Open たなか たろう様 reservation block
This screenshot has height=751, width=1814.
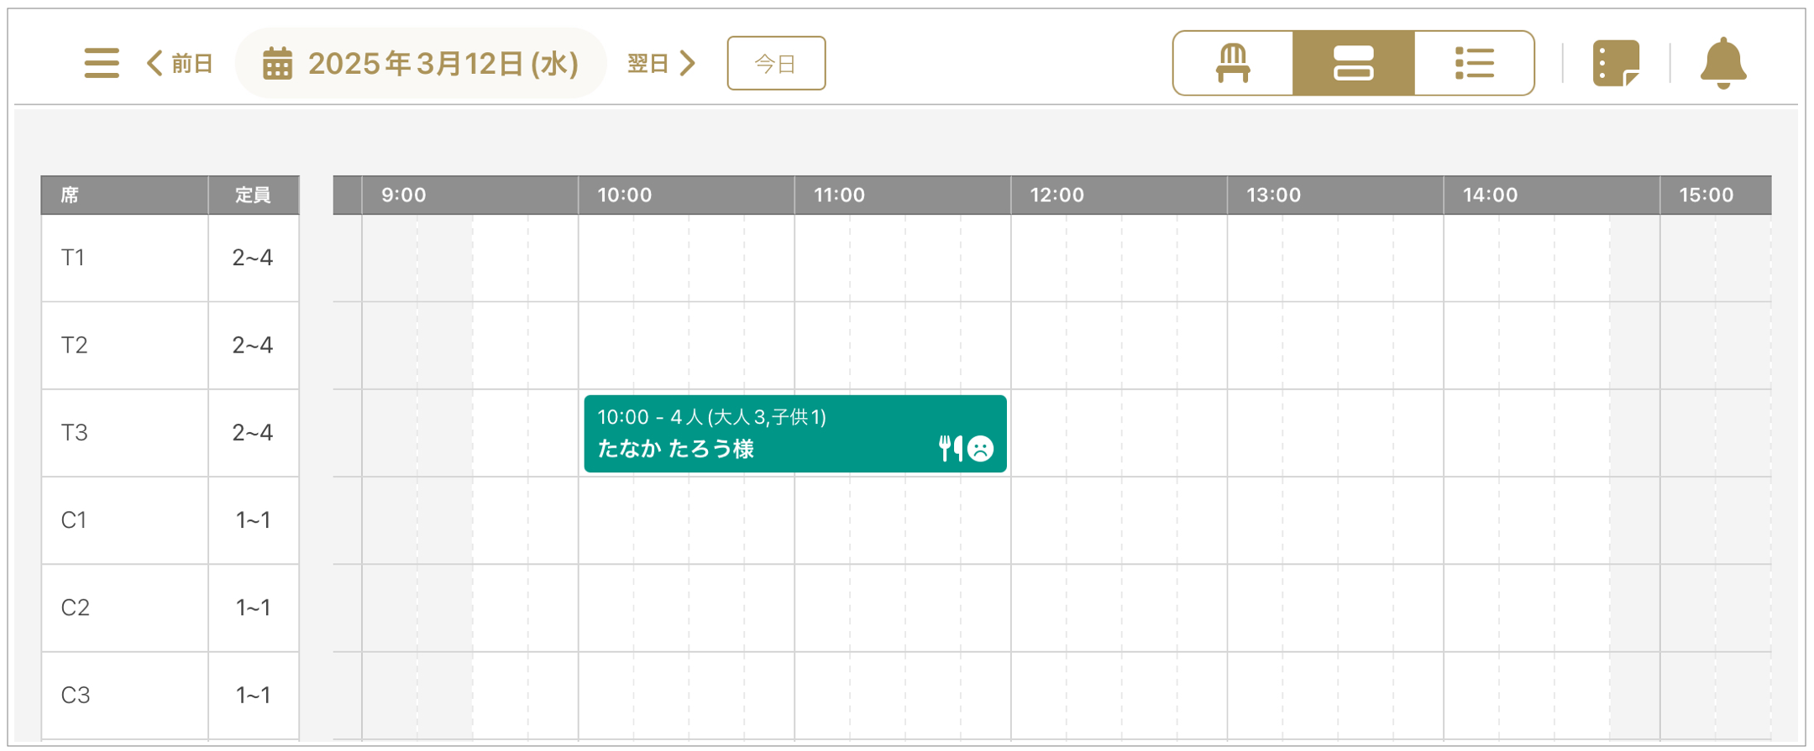click(x=795, y=434)
